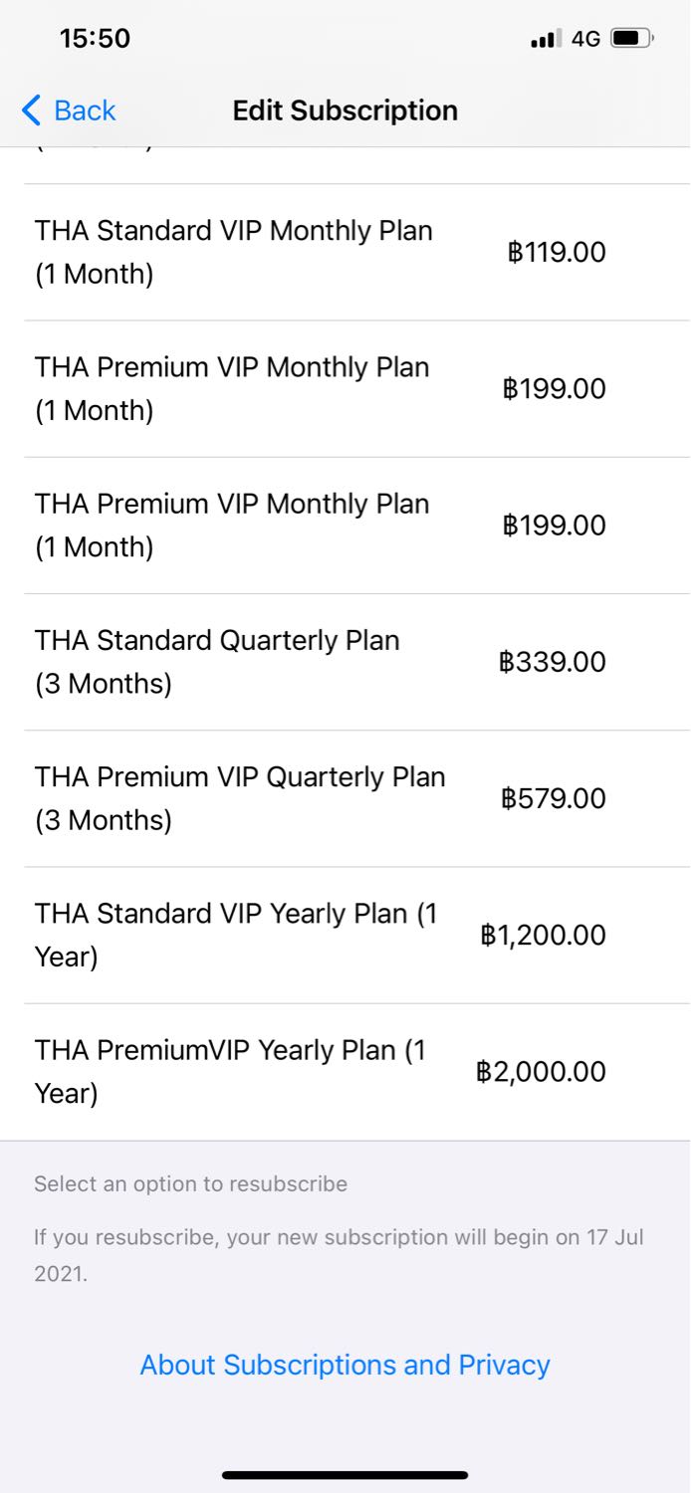Tap the Back text label
The image size is (691, 1493).
[85, 110]
